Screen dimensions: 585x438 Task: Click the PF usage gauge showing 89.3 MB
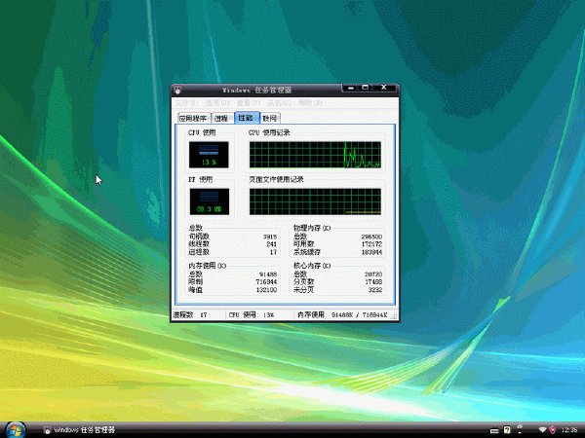210,201
